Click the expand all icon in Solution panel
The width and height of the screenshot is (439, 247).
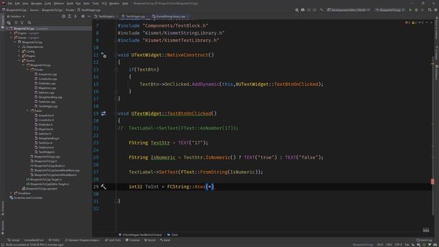point(69,16)
